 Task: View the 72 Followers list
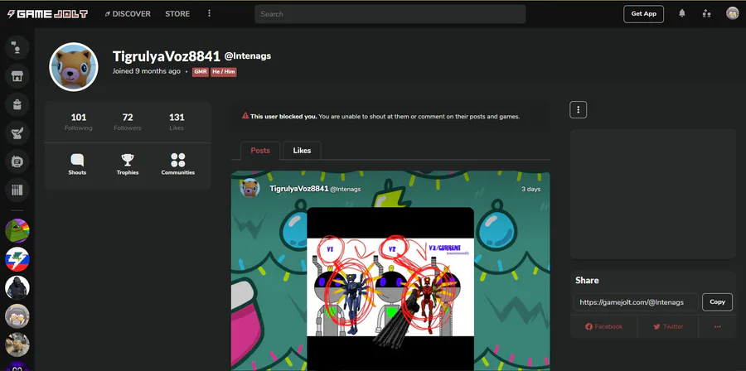point(128,122)
